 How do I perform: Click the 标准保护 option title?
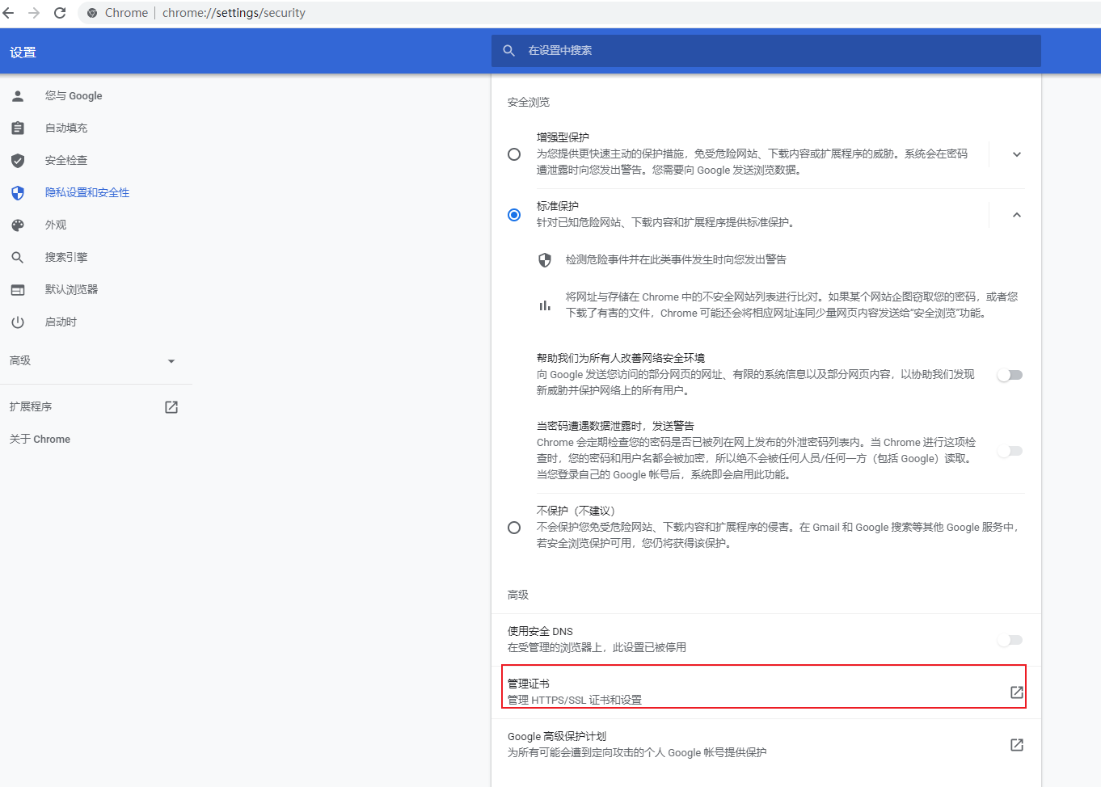pyautogui.click(x=558, y=206)
